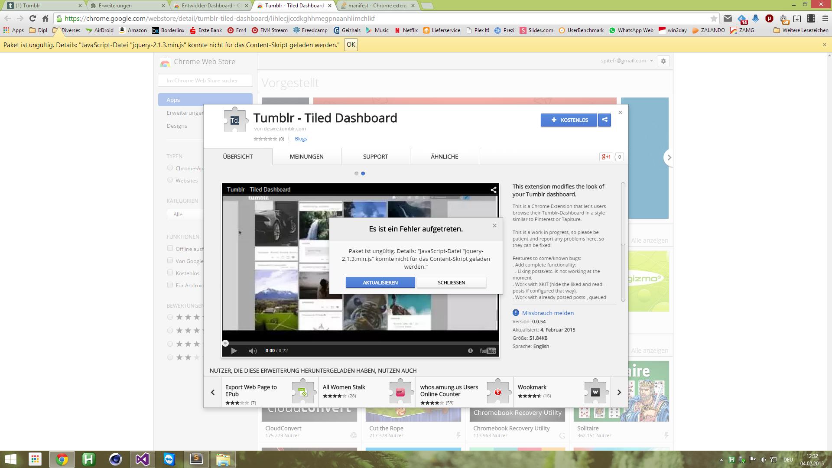The image size is (832, 468).
Task: Open Chrome from the taskbar
Action: [62, 459]
